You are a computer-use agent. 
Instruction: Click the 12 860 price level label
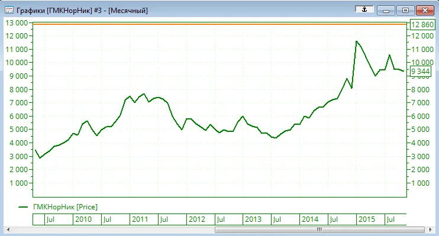pos(422,25)
